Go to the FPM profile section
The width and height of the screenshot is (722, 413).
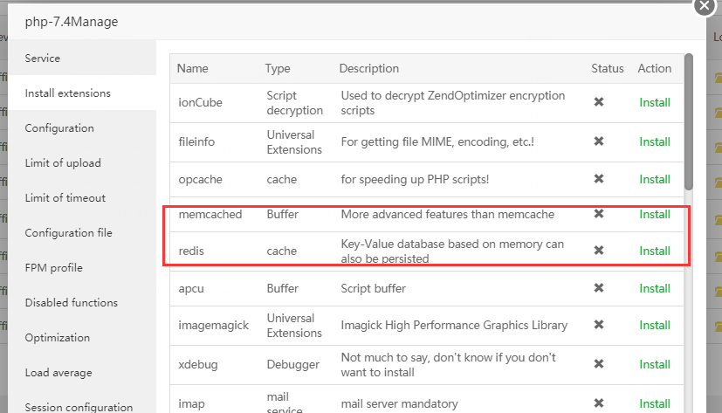[54, 268]
